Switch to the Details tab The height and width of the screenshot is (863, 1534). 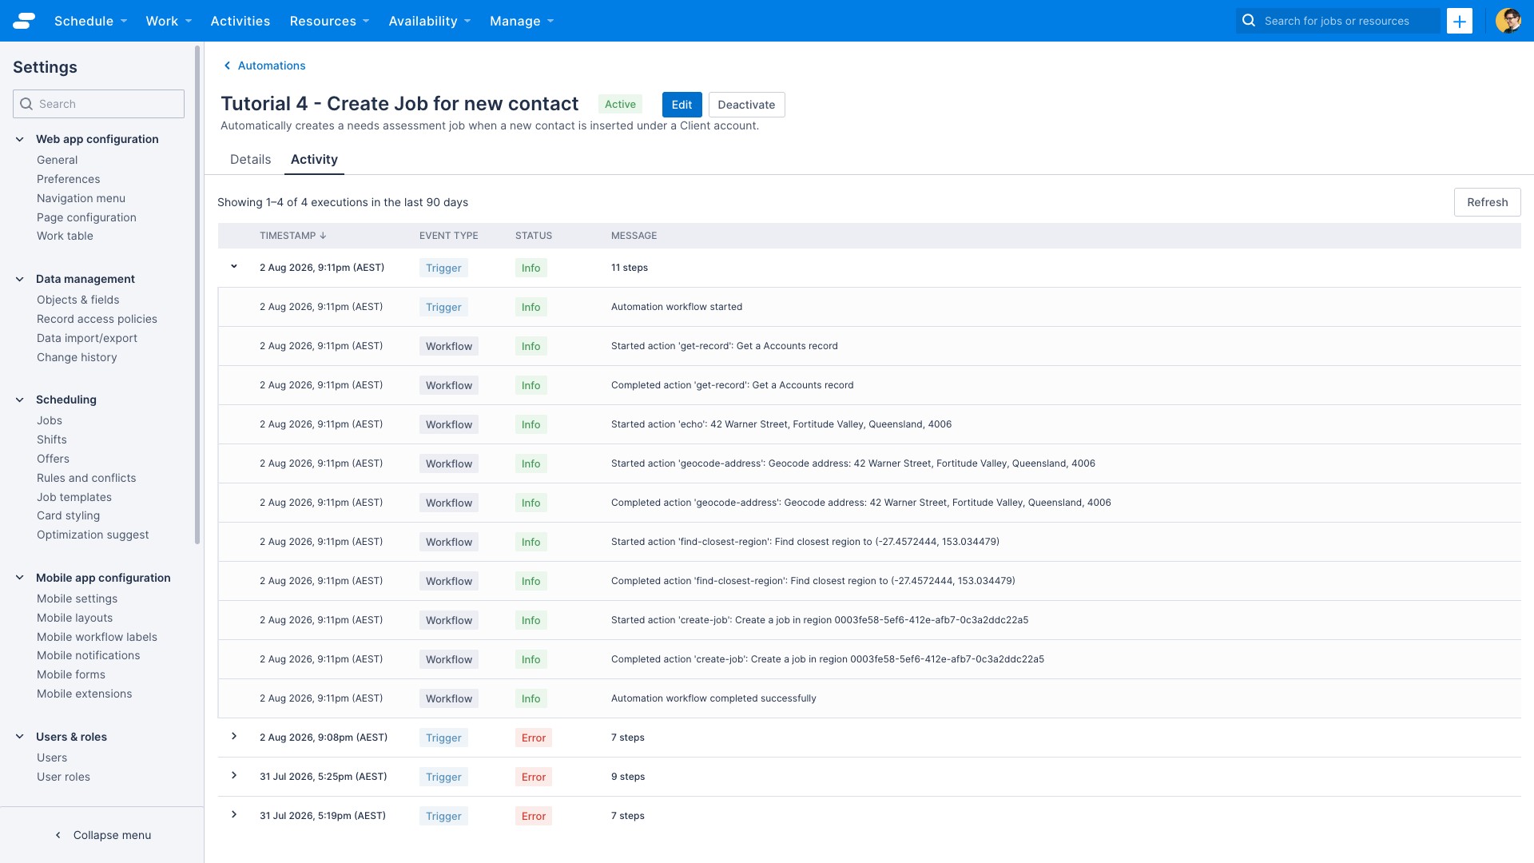(250, 160)
